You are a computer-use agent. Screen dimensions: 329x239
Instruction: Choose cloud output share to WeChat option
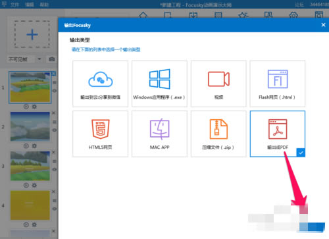pos(100,84)
